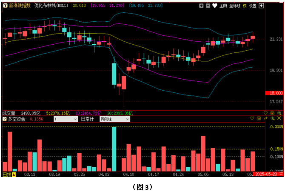The width and height of the screenshot is (285, 195).
Task: Click the upload arrow icon
Action: (261, 6)
